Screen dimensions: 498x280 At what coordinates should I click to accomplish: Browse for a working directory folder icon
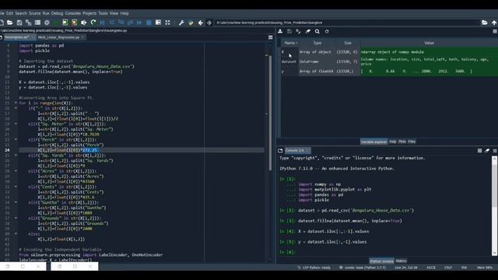tap(485, 23)
